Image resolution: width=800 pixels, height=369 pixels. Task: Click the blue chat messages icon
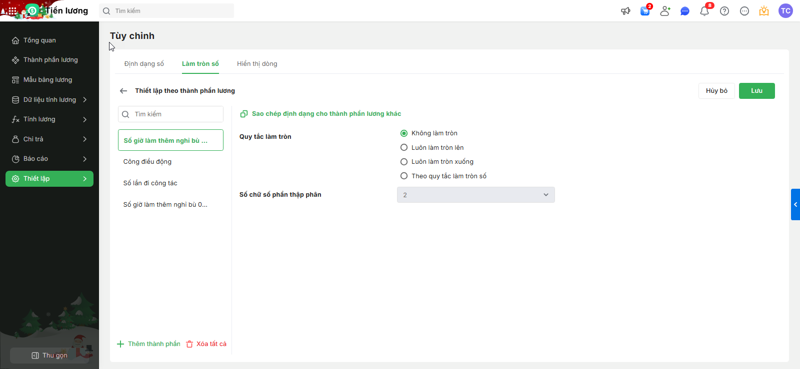point(685,11)
